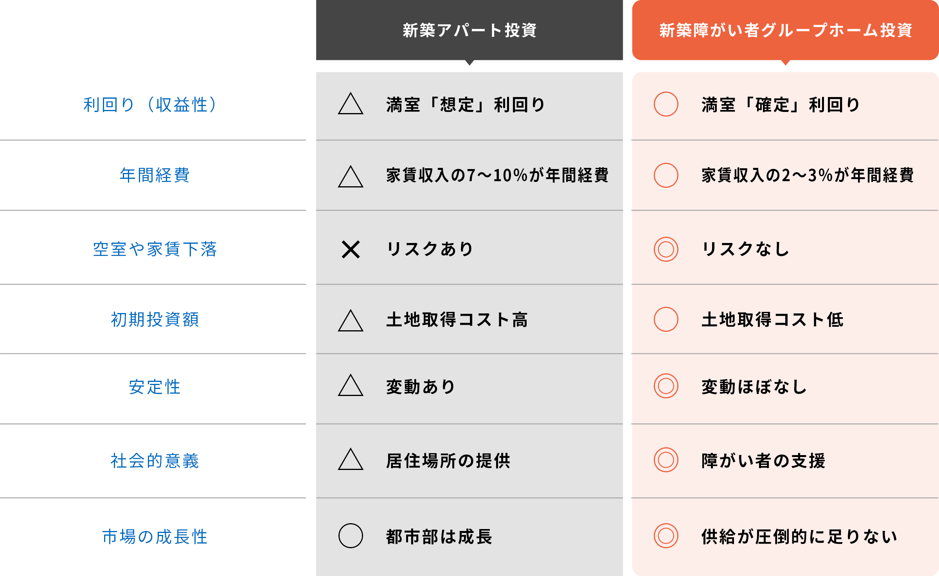Click the text 家賃収入の7〜10%が年間経費

[x=497, y=175]
